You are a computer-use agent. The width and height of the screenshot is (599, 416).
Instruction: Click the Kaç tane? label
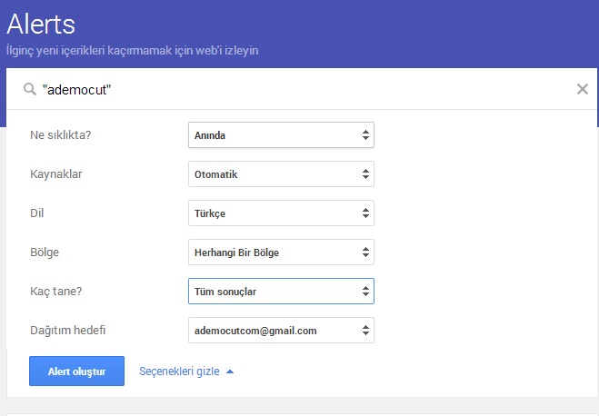(56, 292)
